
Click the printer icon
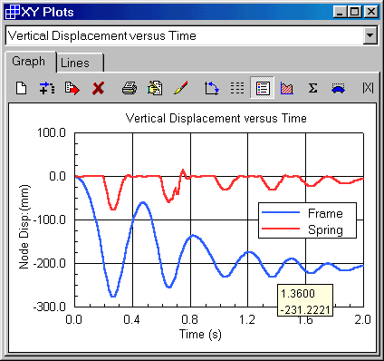tap(130, 88)
